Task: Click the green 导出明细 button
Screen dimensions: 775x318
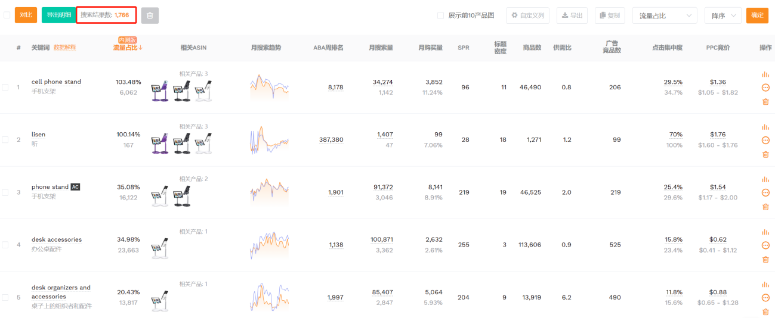Action: (58, 15)
